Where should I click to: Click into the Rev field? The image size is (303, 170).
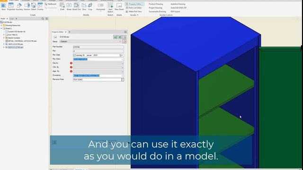[98, 51]
